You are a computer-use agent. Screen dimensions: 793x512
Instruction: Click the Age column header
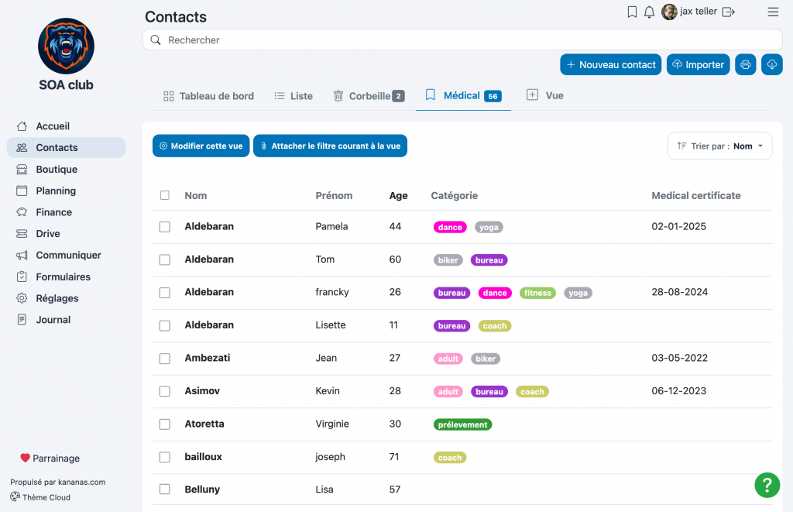coord(399,195)
